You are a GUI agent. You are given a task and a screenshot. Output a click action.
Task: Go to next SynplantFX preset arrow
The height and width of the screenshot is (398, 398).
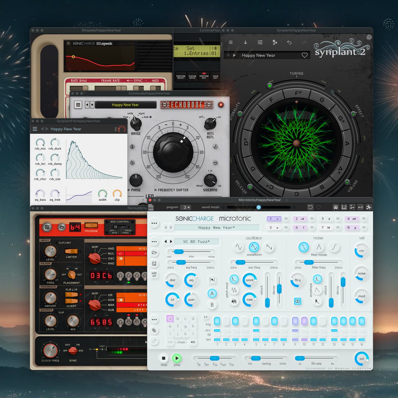tap(47, 129)
